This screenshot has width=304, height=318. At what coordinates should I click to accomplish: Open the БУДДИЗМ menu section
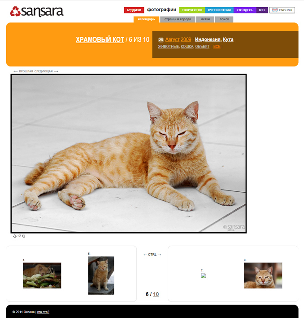click(x=134, y=10)
